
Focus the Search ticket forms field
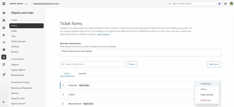click(92, 64)
